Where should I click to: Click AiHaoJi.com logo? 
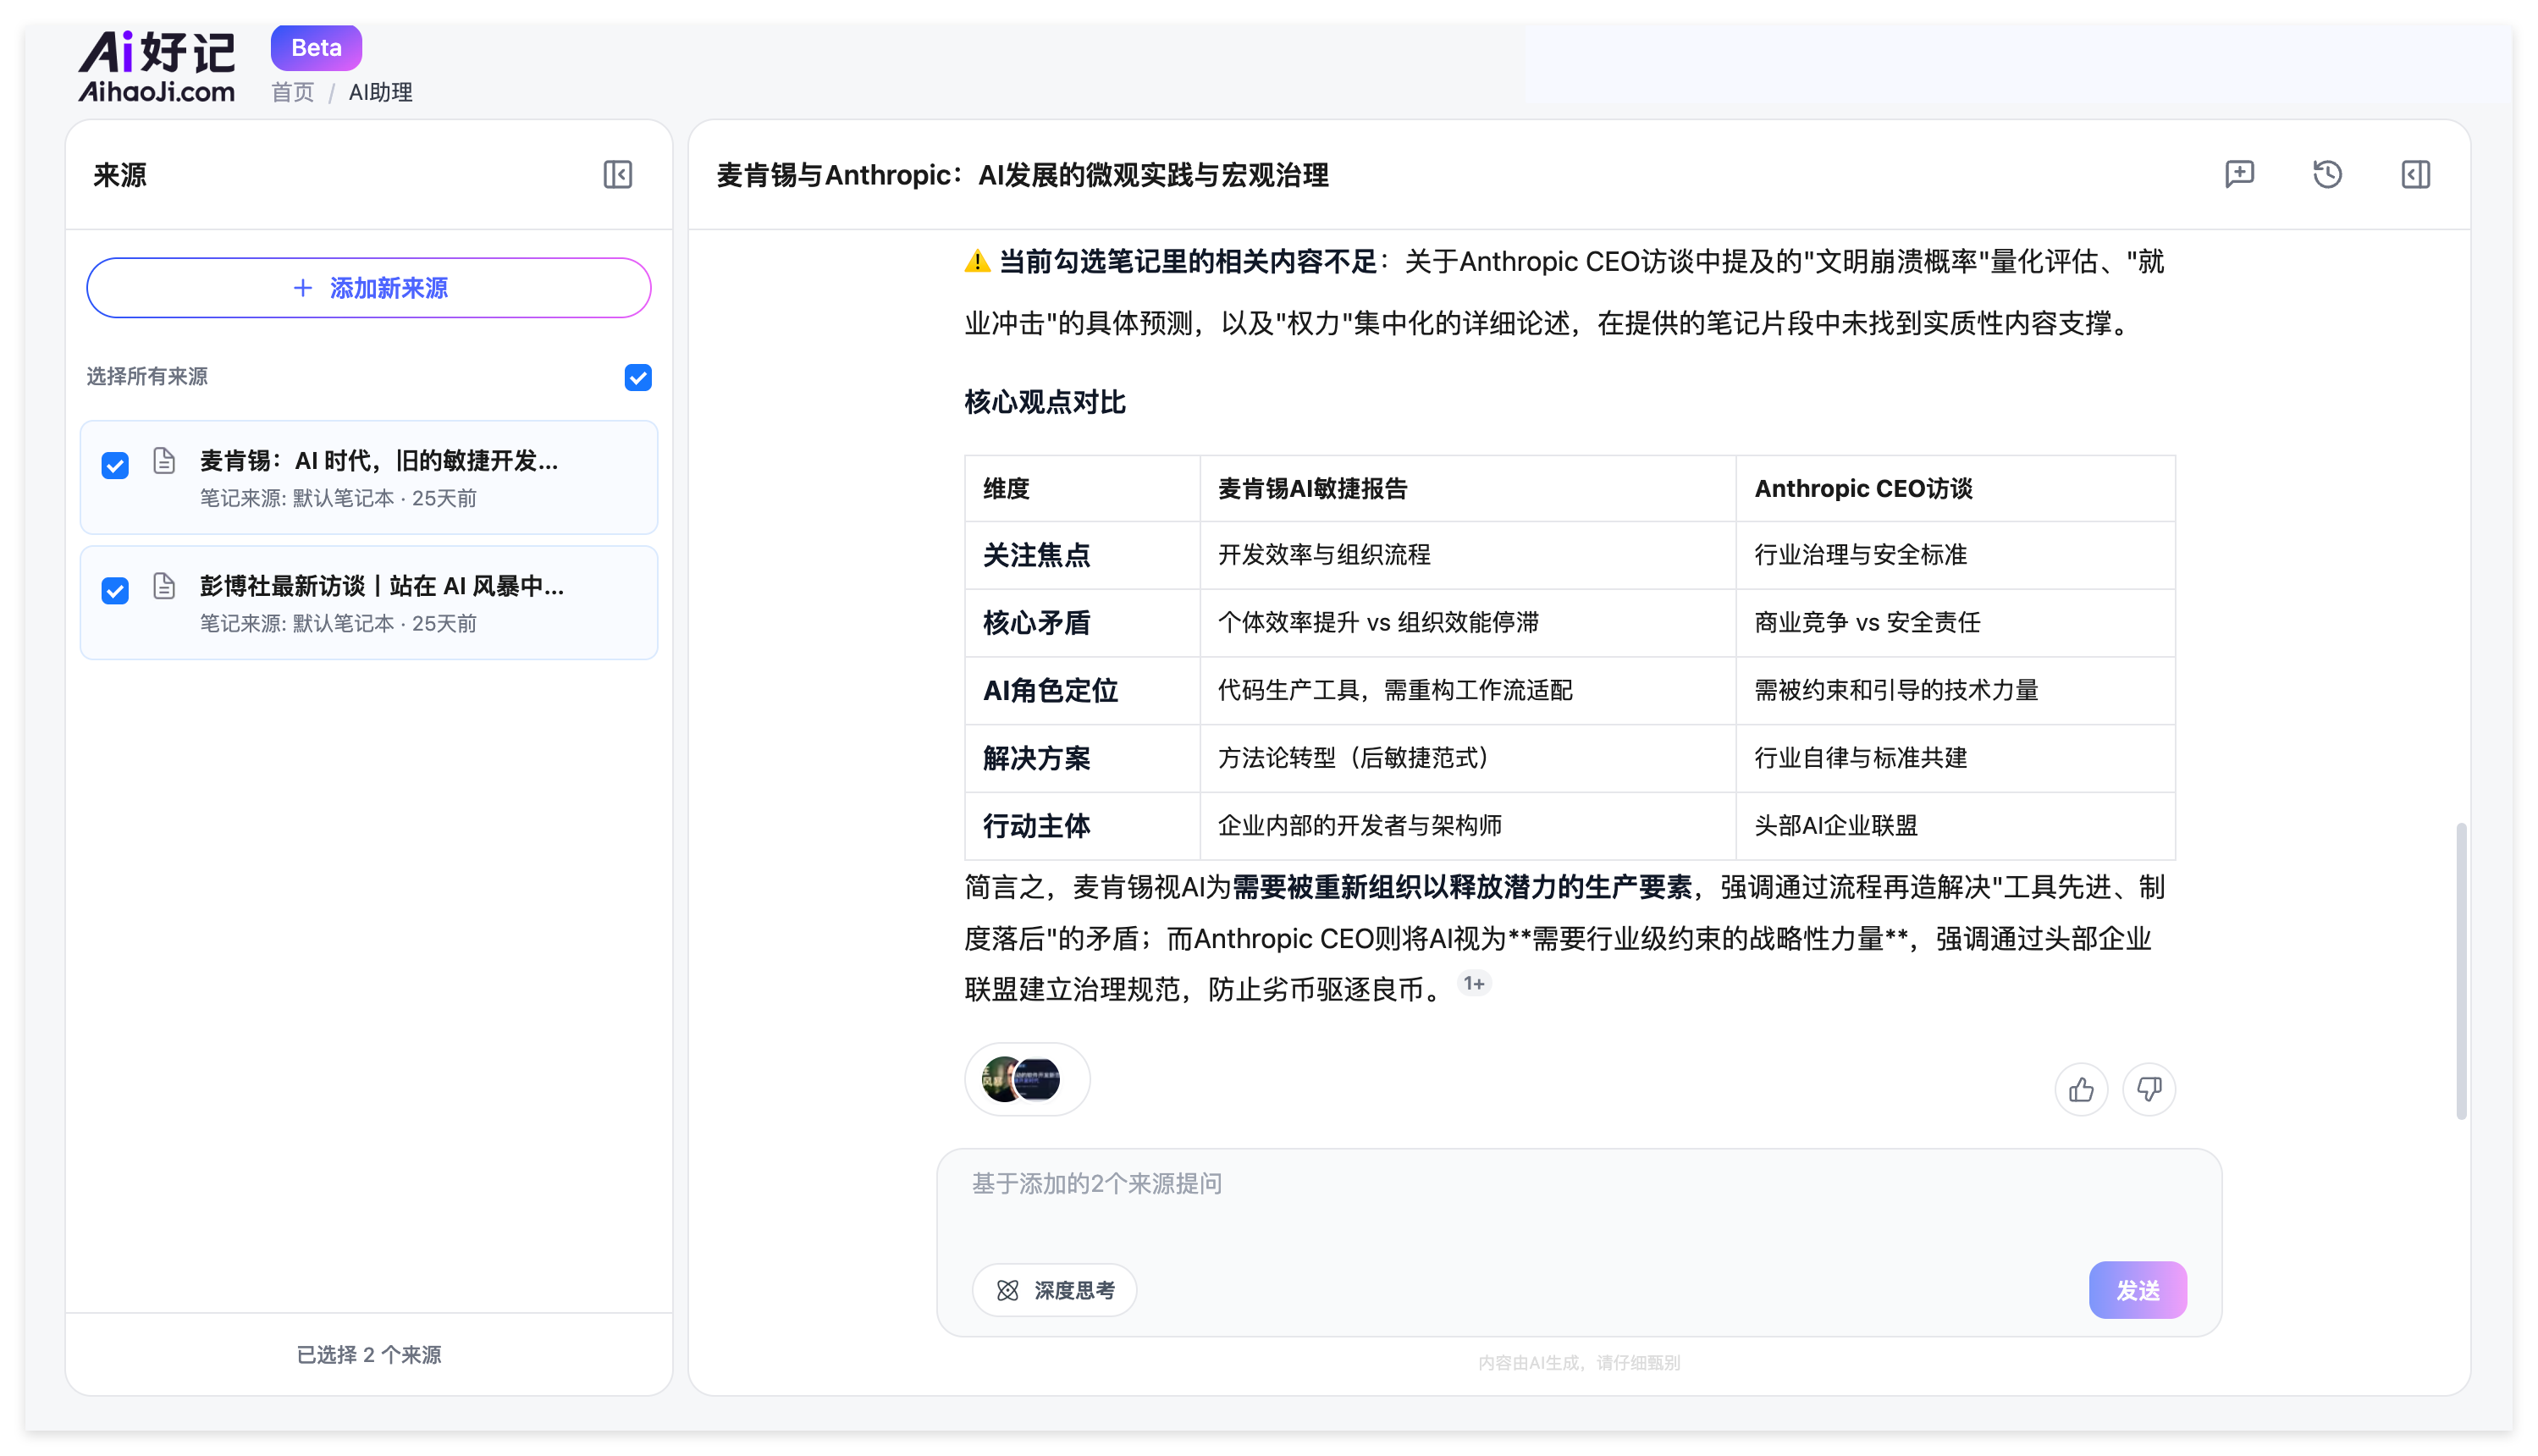pyautogui.click(x=157, y=66)
